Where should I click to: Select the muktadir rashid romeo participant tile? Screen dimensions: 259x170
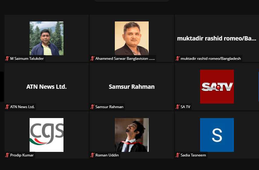tap(217, 38)
